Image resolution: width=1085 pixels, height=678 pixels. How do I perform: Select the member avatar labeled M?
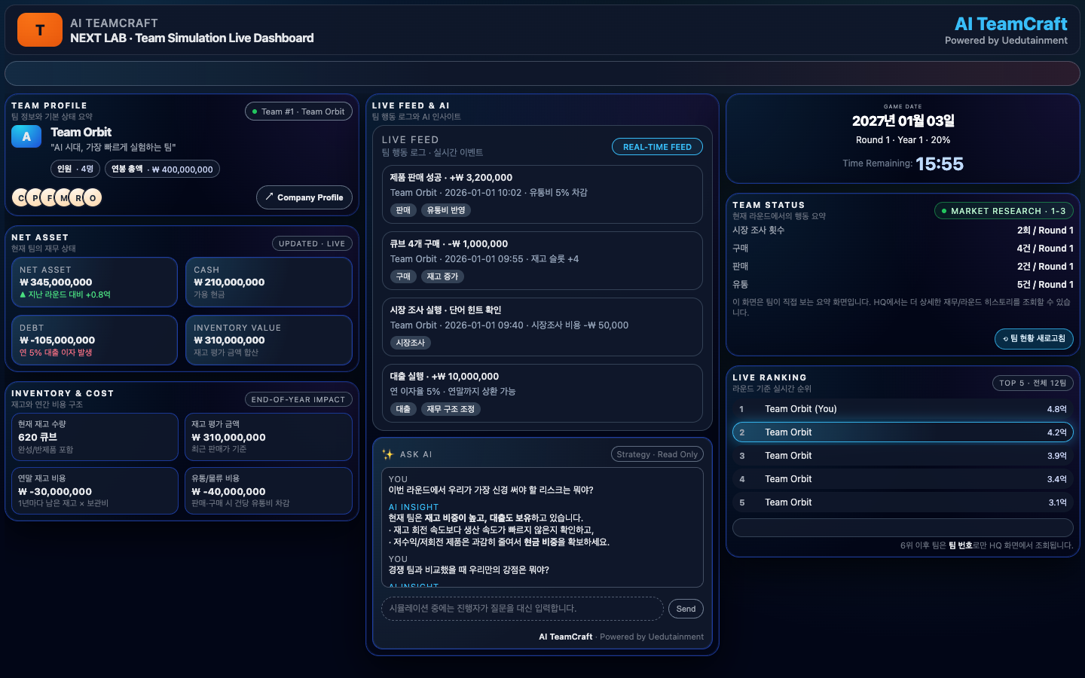click(x=64, y=197)
